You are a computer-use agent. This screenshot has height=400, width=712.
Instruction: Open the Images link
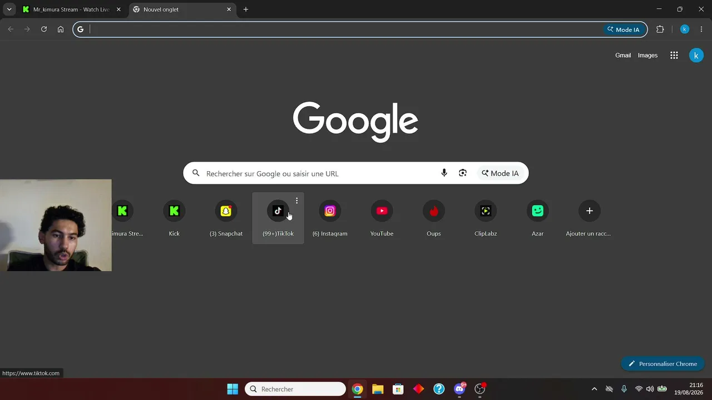647,56
